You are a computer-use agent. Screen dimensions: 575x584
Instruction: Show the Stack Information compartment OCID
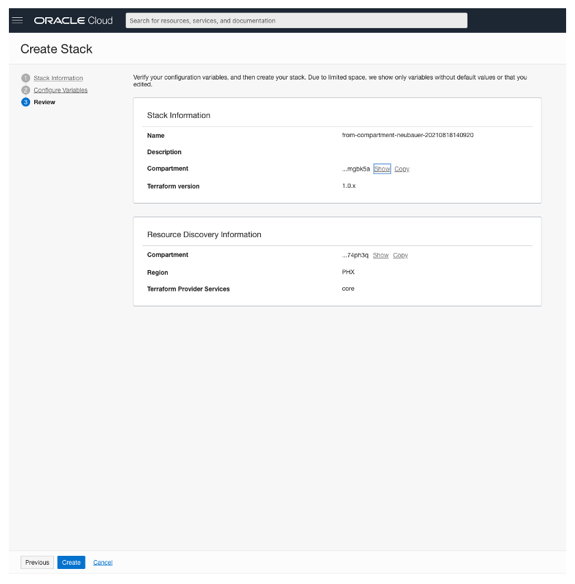click(x=382, y=169)
